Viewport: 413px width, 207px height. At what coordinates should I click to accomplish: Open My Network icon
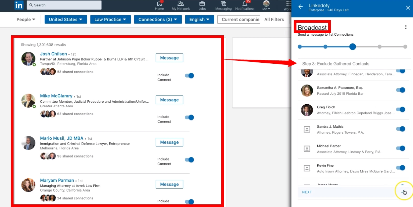tap(181, 4)
